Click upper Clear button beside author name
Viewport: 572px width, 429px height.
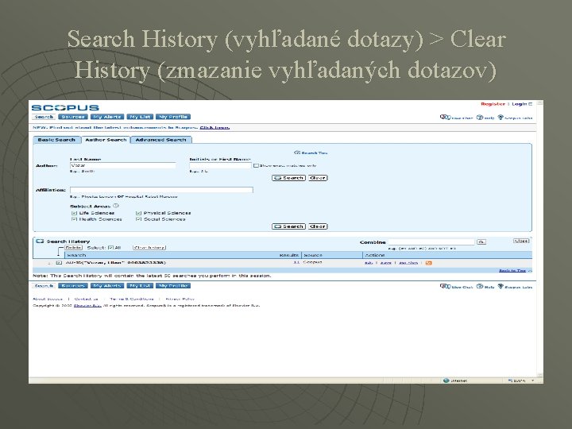[x=318, y=178]
